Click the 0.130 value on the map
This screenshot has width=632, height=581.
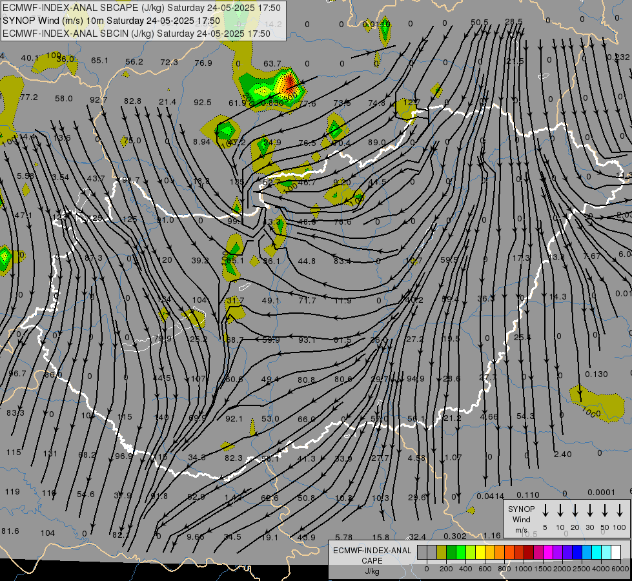(596, 374)
